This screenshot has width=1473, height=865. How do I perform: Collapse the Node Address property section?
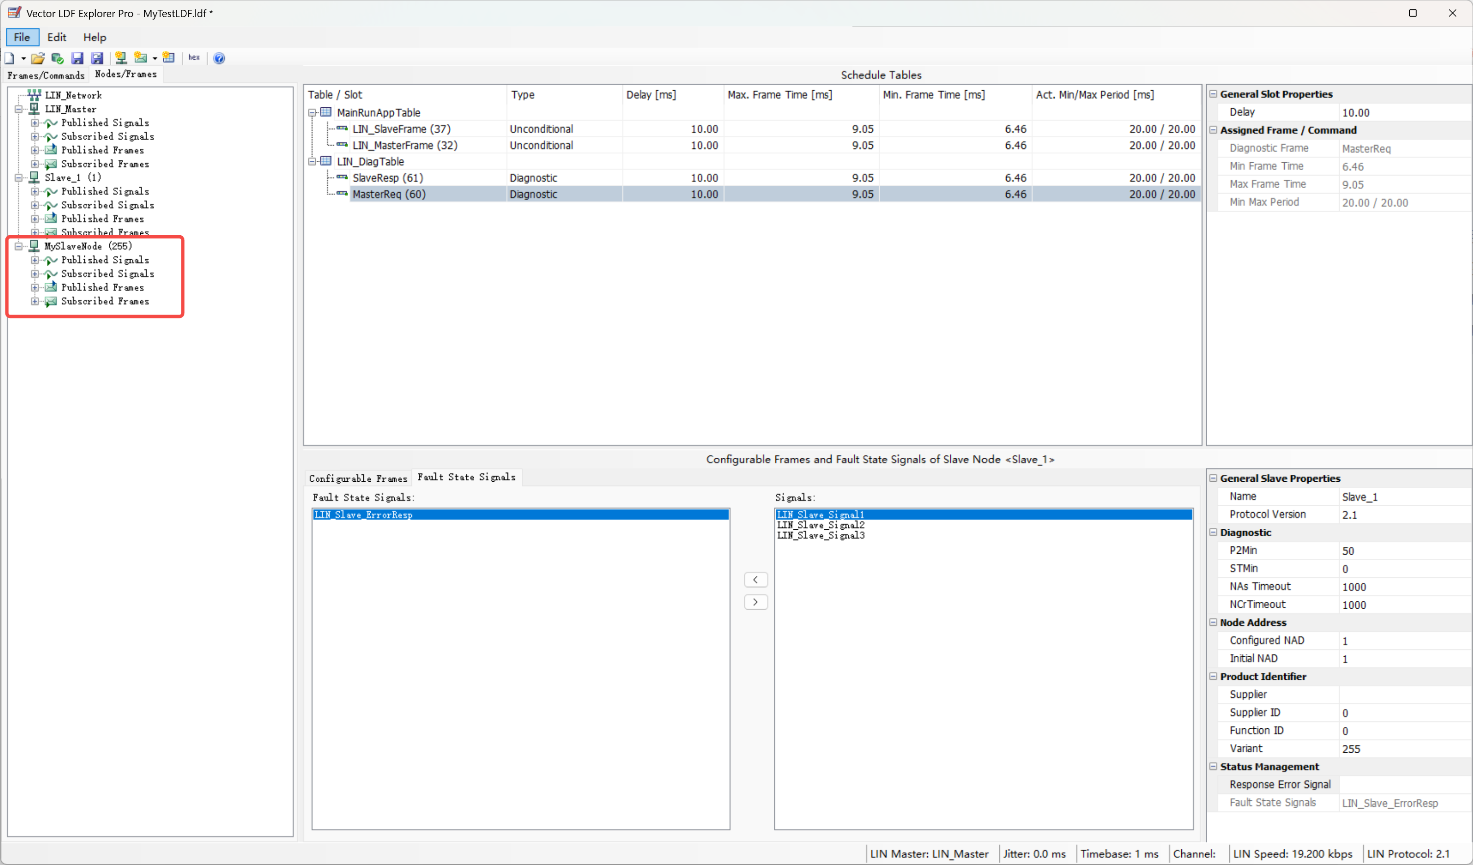click(1214, 622)
